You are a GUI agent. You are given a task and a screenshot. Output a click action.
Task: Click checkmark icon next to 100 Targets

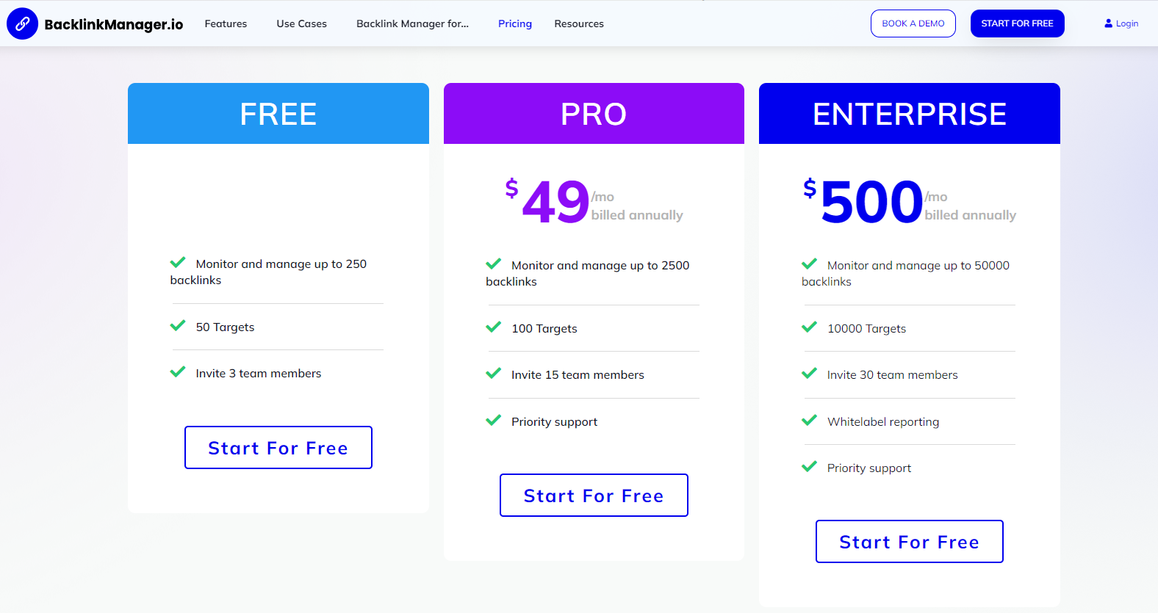[493, 327]
